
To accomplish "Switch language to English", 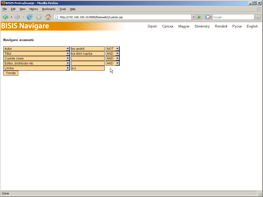I will pyautogui.click(x=252, y=26).
